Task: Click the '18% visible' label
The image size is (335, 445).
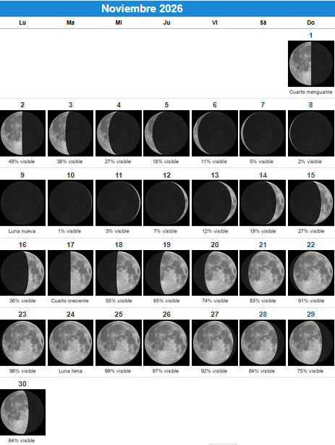Action: point(166,162)
